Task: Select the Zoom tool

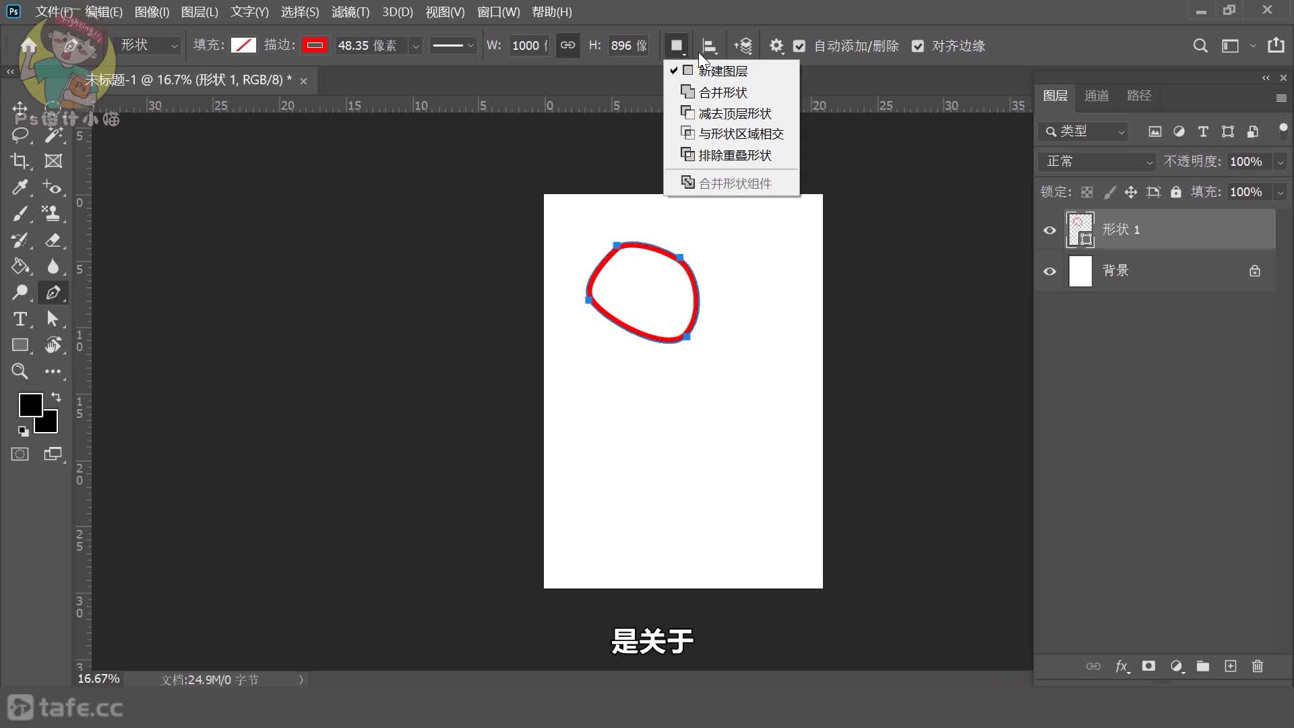Action: pos(20,371)
